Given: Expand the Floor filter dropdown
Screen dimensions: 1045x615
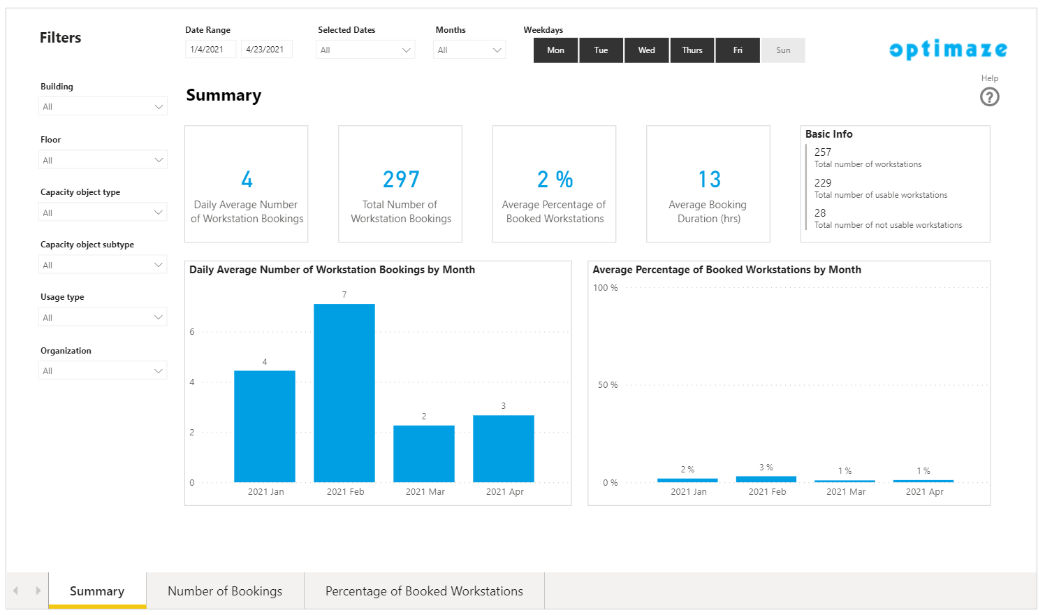Looking at the screenshot, I should coord(103,160).
